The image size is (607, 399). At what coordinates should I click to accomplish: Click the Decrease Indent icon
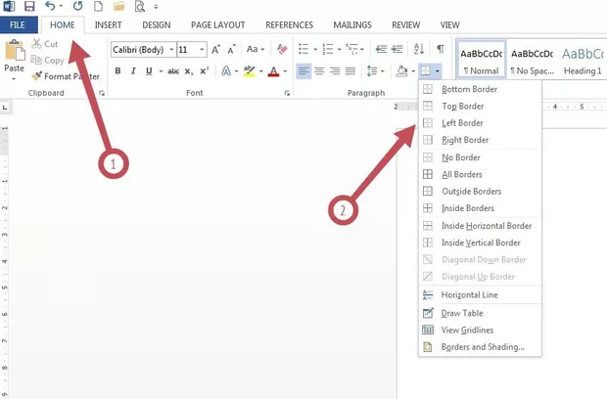click(x=381, y=49)
